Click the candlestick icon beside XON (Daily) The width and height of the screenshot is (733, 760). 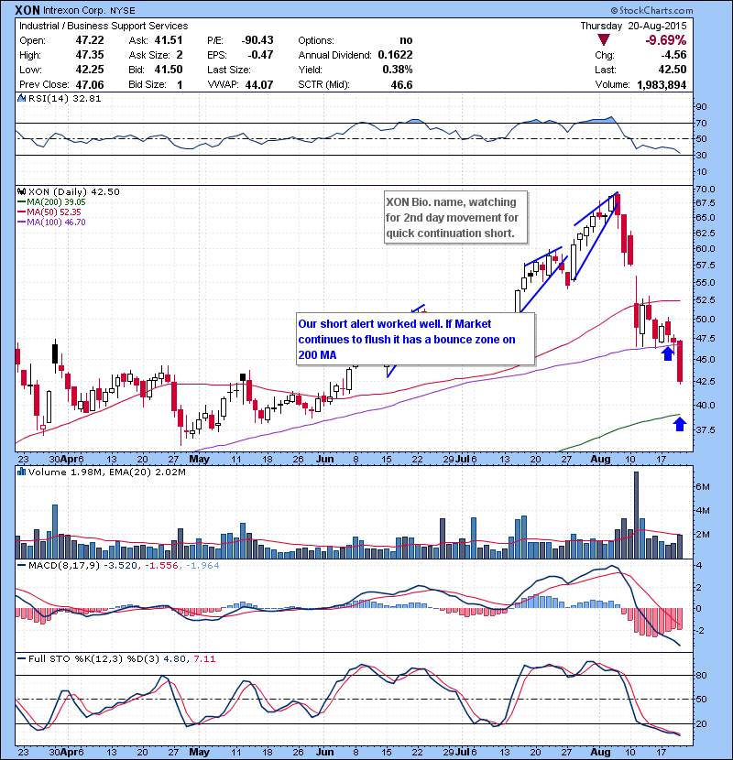(22, 191)
